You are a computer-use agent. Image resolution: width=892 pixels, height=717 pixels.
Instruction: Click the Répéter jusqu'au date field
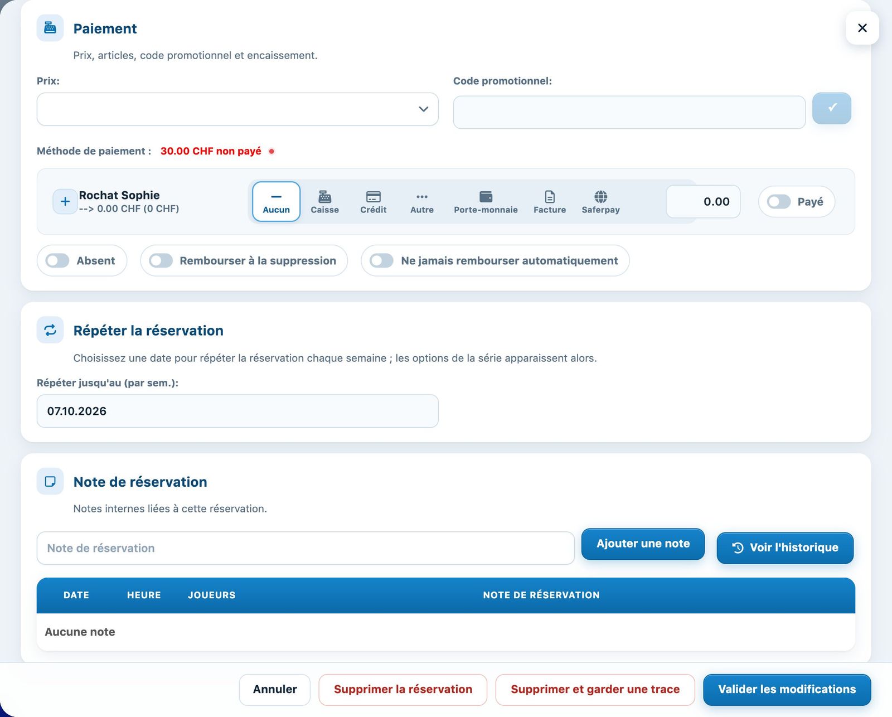pyautogui.click(x=237, y=411)
